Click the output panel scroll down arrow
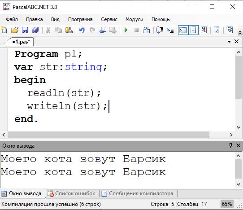Image resolution: width=243 pixels, height=210 pixels. [x=239, y=184]
